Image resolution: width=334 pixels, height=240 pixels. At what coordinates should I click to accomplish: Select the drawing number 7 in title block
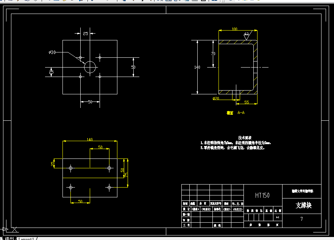click(x=301, y=219)
